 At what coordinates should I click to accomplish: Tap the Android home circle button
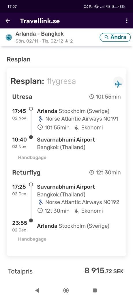(66, 290)
